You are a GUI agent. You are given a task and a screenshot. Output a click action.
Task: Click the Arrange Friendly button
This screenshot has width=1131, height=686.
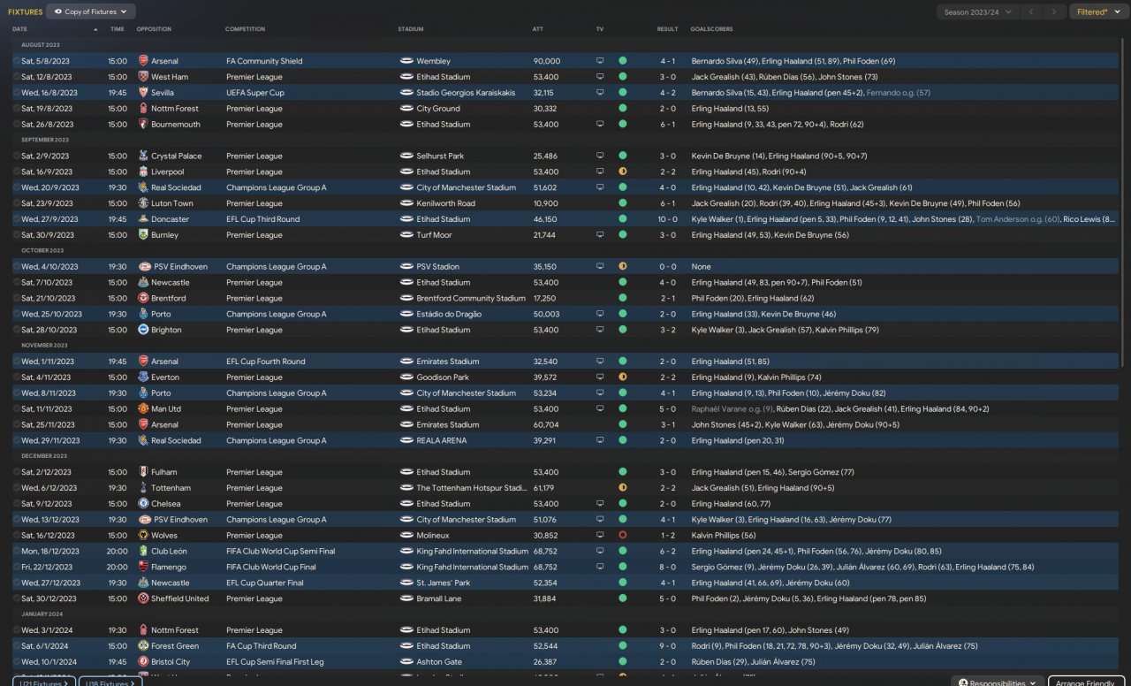[x=1086, y=682]
